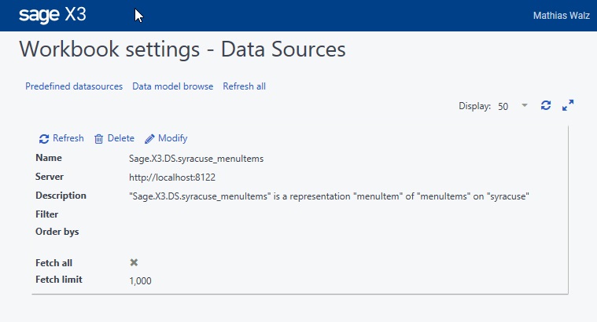The width and height of the screenshot is (597, 322).
Task: Expand the Display count dropdown arrow
Action: click(x=525, y=105)
